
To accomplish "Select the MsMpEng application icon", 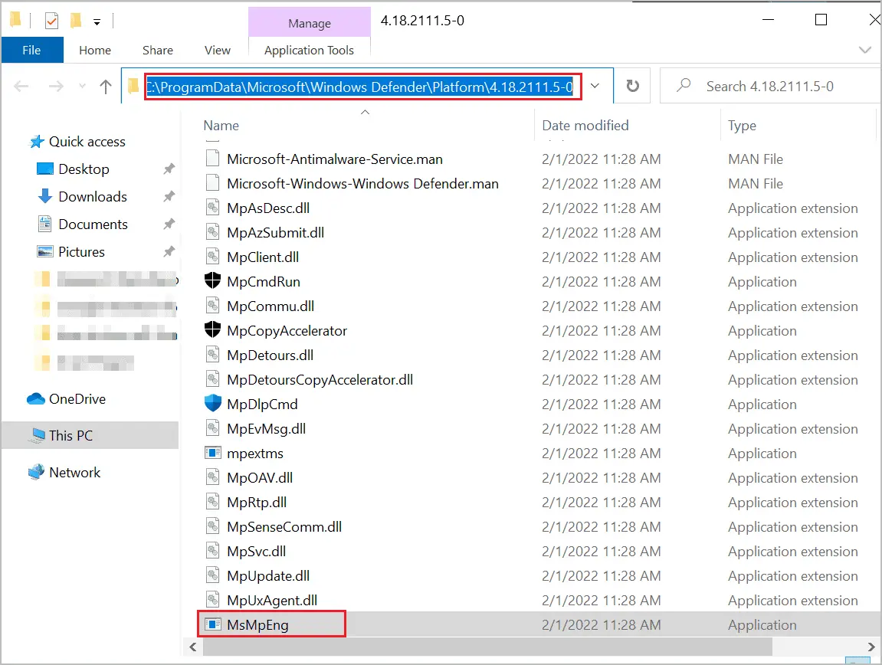I will pos(212,624).
